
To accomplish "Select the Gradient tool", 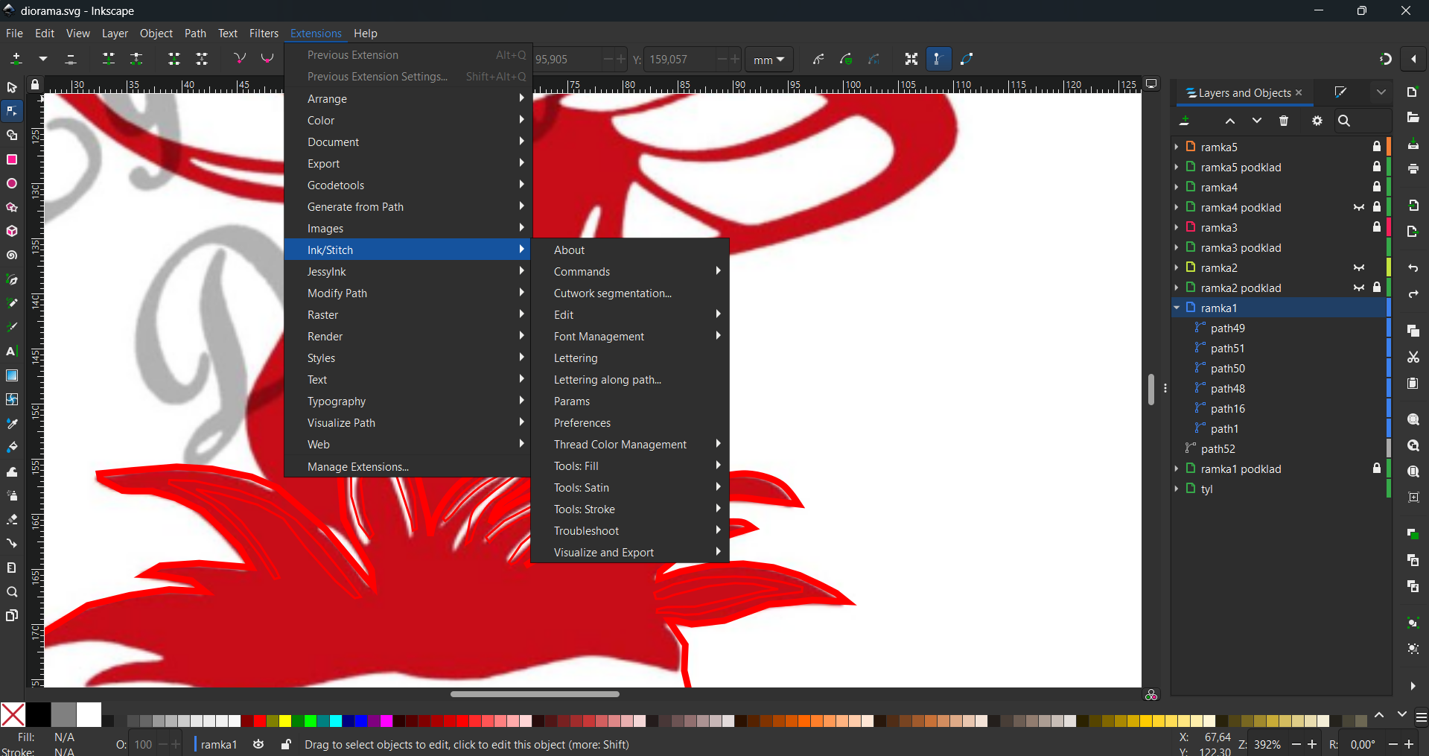I will tap(12, 375).
